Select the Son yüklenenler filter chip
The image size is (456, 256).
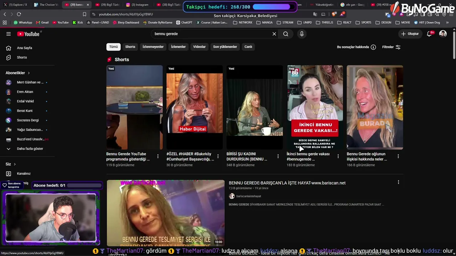(225, 47)
